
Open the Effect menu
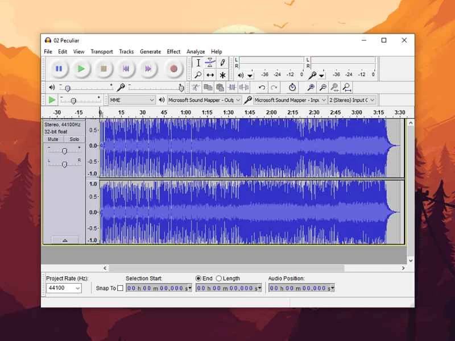point(173,51)
